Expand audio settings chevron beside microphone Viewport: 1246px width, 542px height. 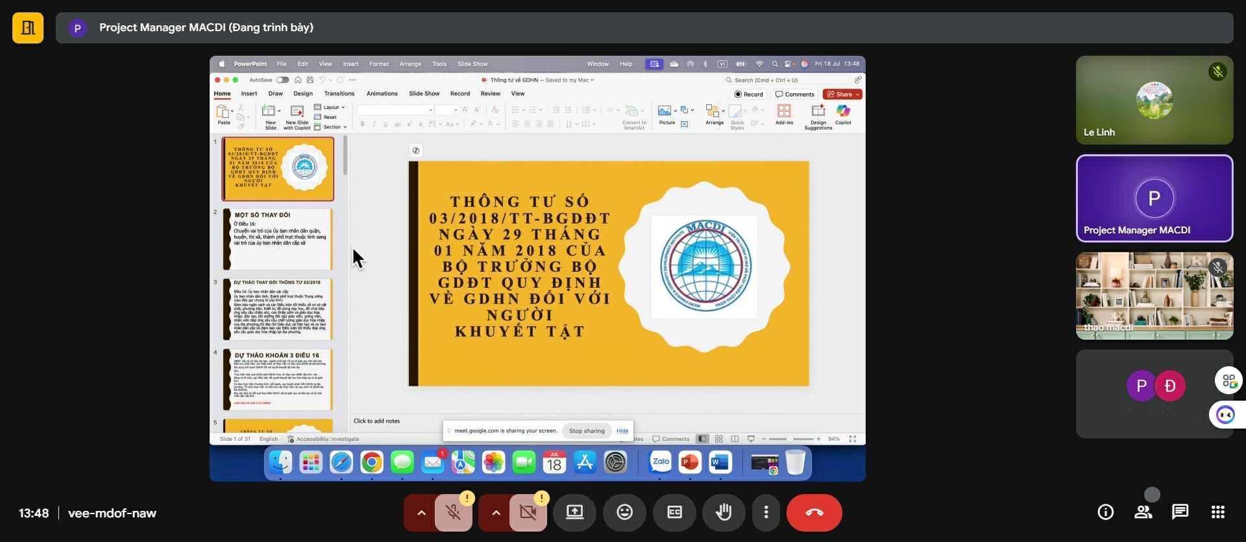[421, 512]
